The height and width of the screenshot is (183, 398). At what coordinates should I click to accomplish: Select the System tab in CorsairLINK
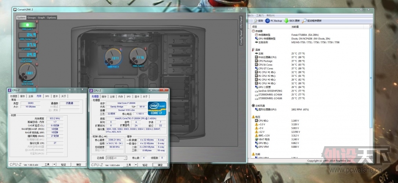click(21, 18)
